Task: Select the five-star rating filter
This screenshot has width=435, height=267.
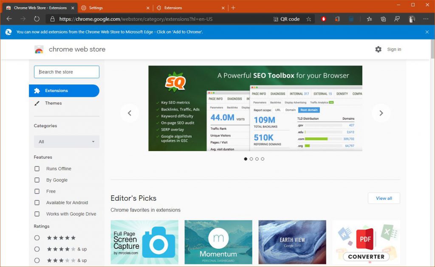Action: [x=37, y=238]
